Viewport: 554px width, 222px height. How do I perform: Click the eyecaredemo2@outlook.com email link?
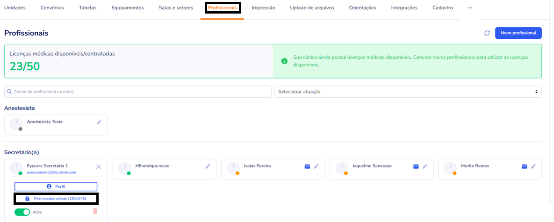pyautogui.click(x=51, y=172)
